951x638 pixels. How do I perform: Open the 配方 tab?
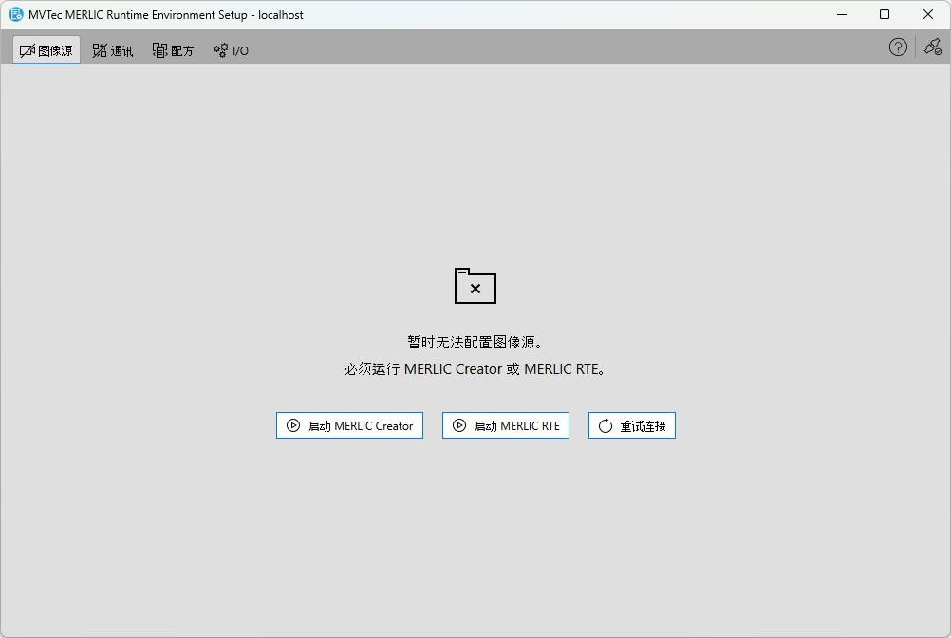point(173,50)
